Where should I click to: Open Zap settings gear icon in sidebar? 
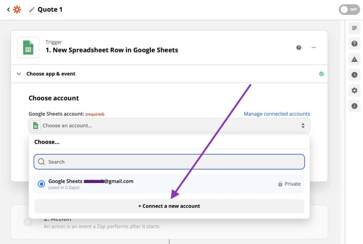click(354, 90)
